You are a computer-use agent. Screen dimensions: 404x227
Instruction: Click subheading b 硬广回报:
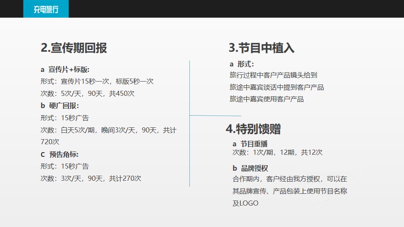(60, 106)
